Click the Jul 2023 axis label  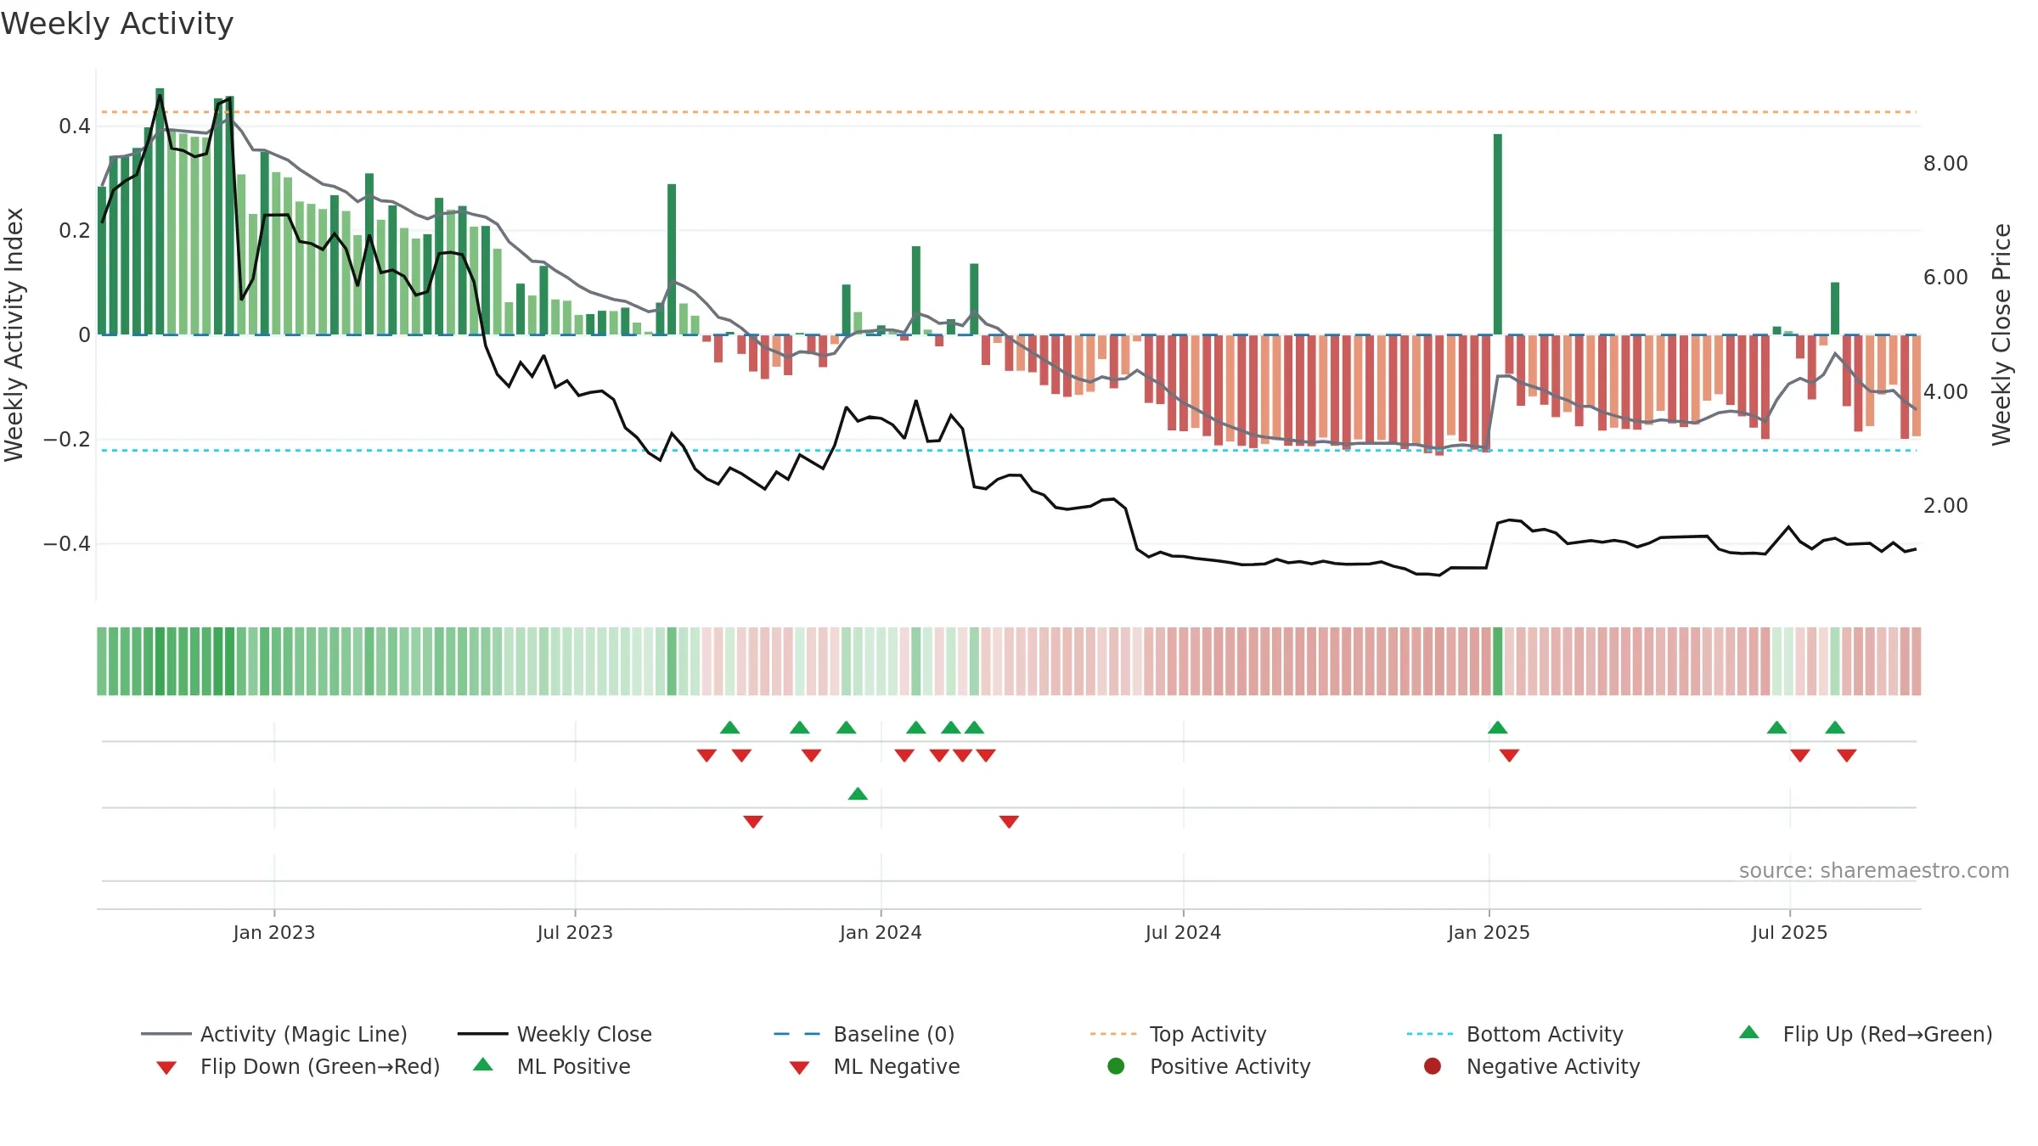click(575, 932)
